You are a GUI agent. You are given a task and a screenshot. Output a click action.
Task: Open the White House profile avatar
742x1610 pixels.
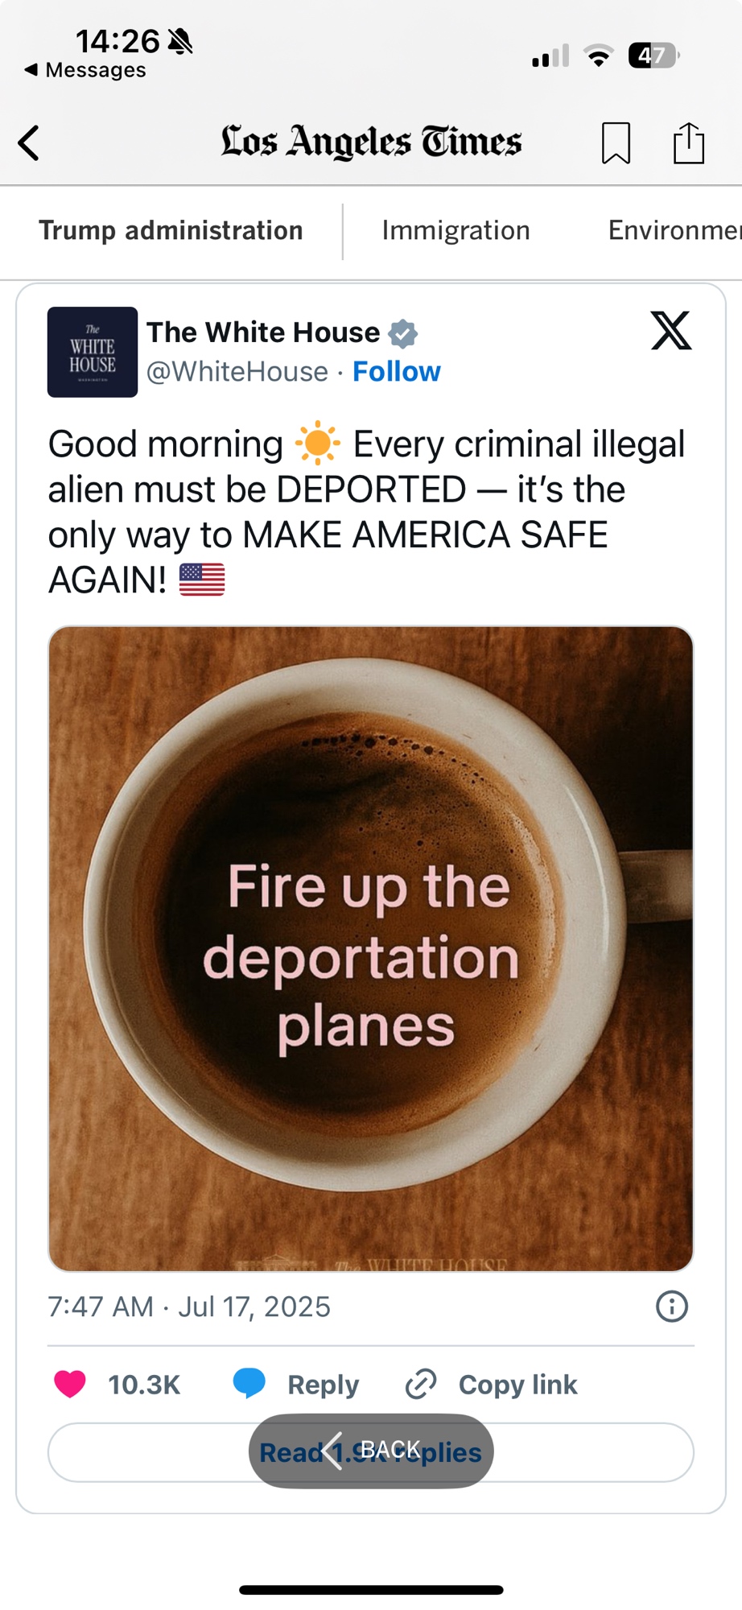pos(93,352)
